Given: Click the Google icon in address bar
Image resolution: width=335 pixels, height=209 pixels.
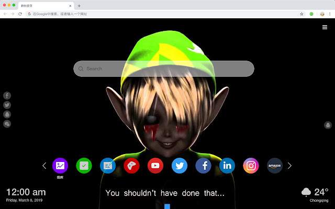Looking at the screenshot, I should pyautogui.click(x=29, y=14).
